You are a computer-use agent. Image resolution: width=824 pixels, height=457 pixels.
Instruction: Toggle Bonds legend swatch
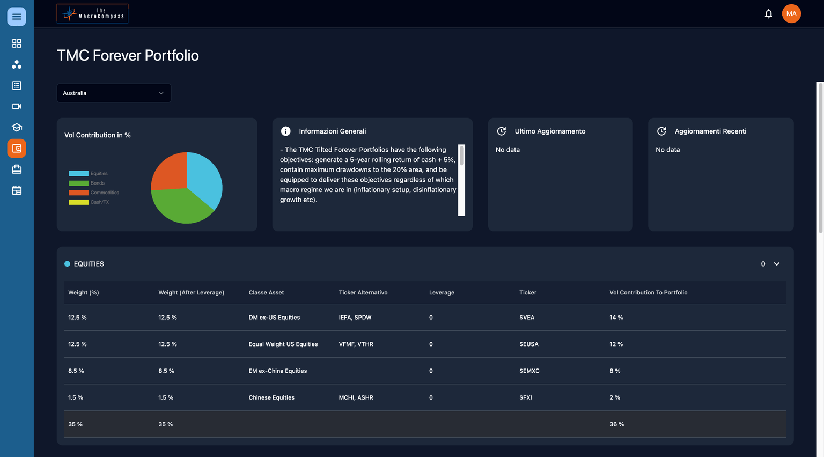pos(78,183)
